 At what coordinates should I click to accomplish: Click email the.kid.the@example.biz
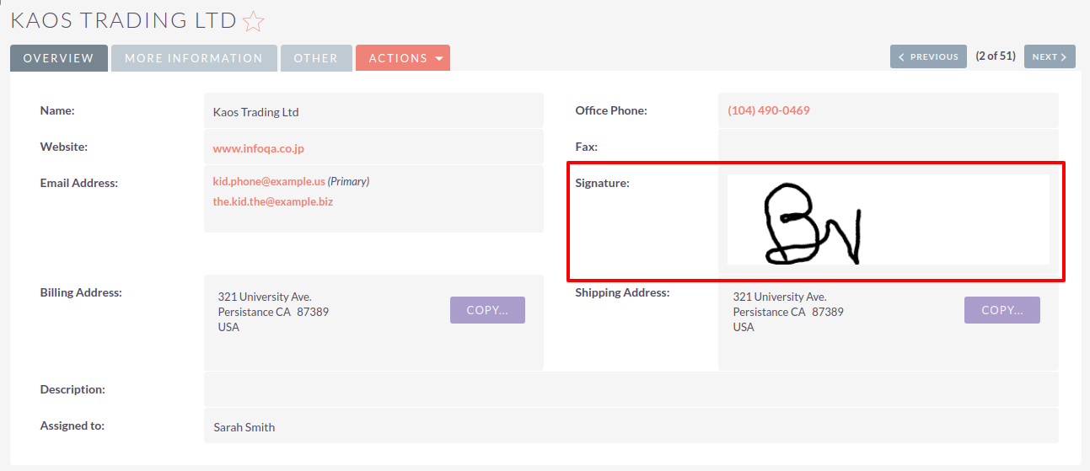tap(272, 201)
